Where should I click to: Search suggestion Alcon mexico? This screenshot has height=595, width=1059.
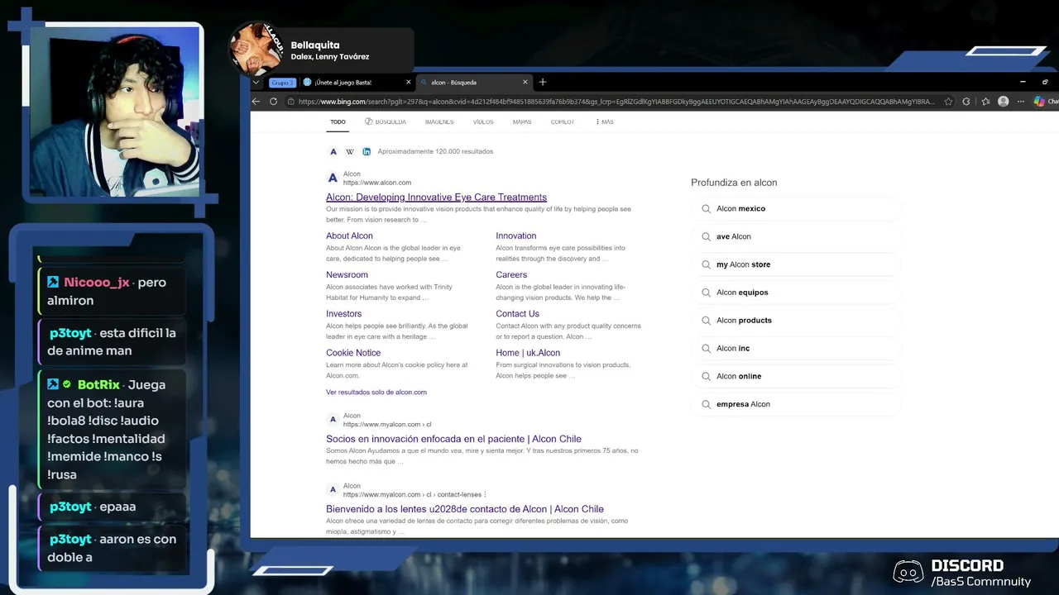[796, 208]
